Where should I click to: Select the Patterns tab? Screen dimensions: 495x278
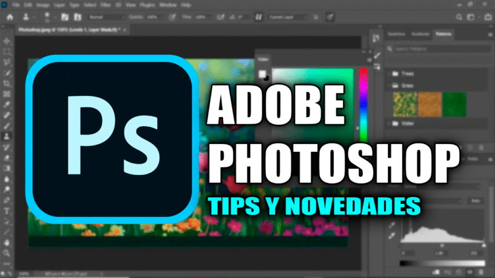pos(443,33)
